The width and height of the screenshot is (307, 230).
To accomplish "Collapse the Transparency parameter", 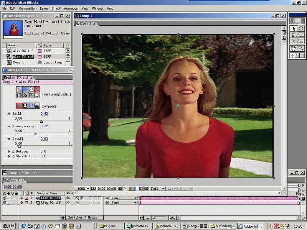I will pyautogui.click(x=9, y=127).
